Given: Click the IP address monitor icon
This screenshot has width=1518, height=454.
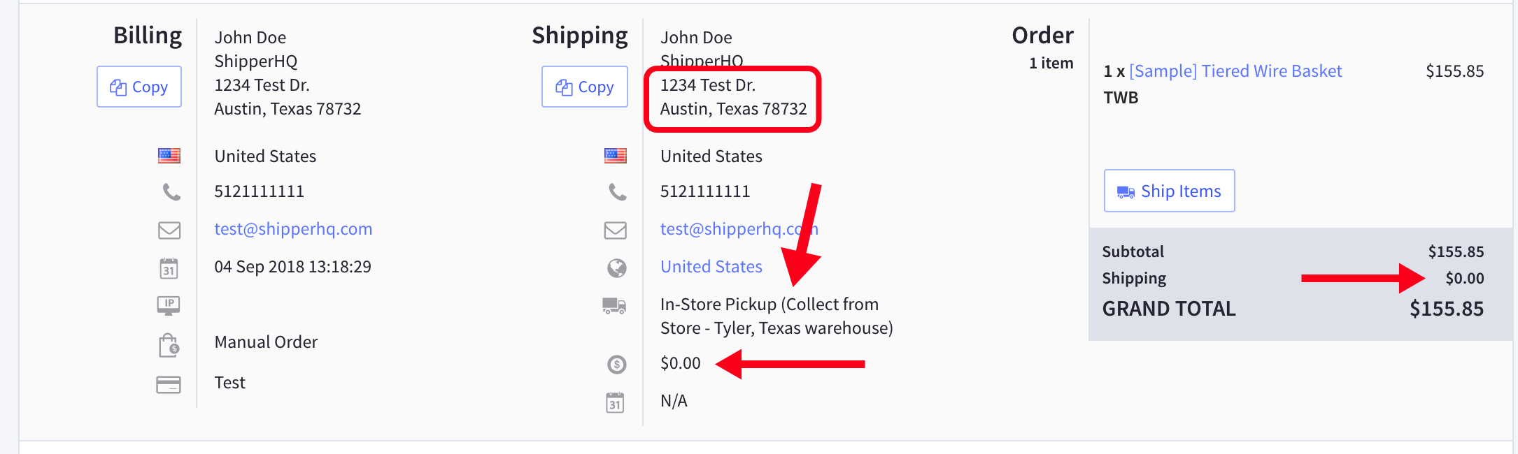Looking at the screenshot, I should (169, 305).
